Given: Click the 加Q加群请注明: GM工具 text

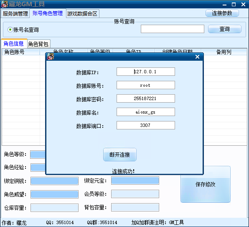Looking at the screenshot, I should (158, 222).
